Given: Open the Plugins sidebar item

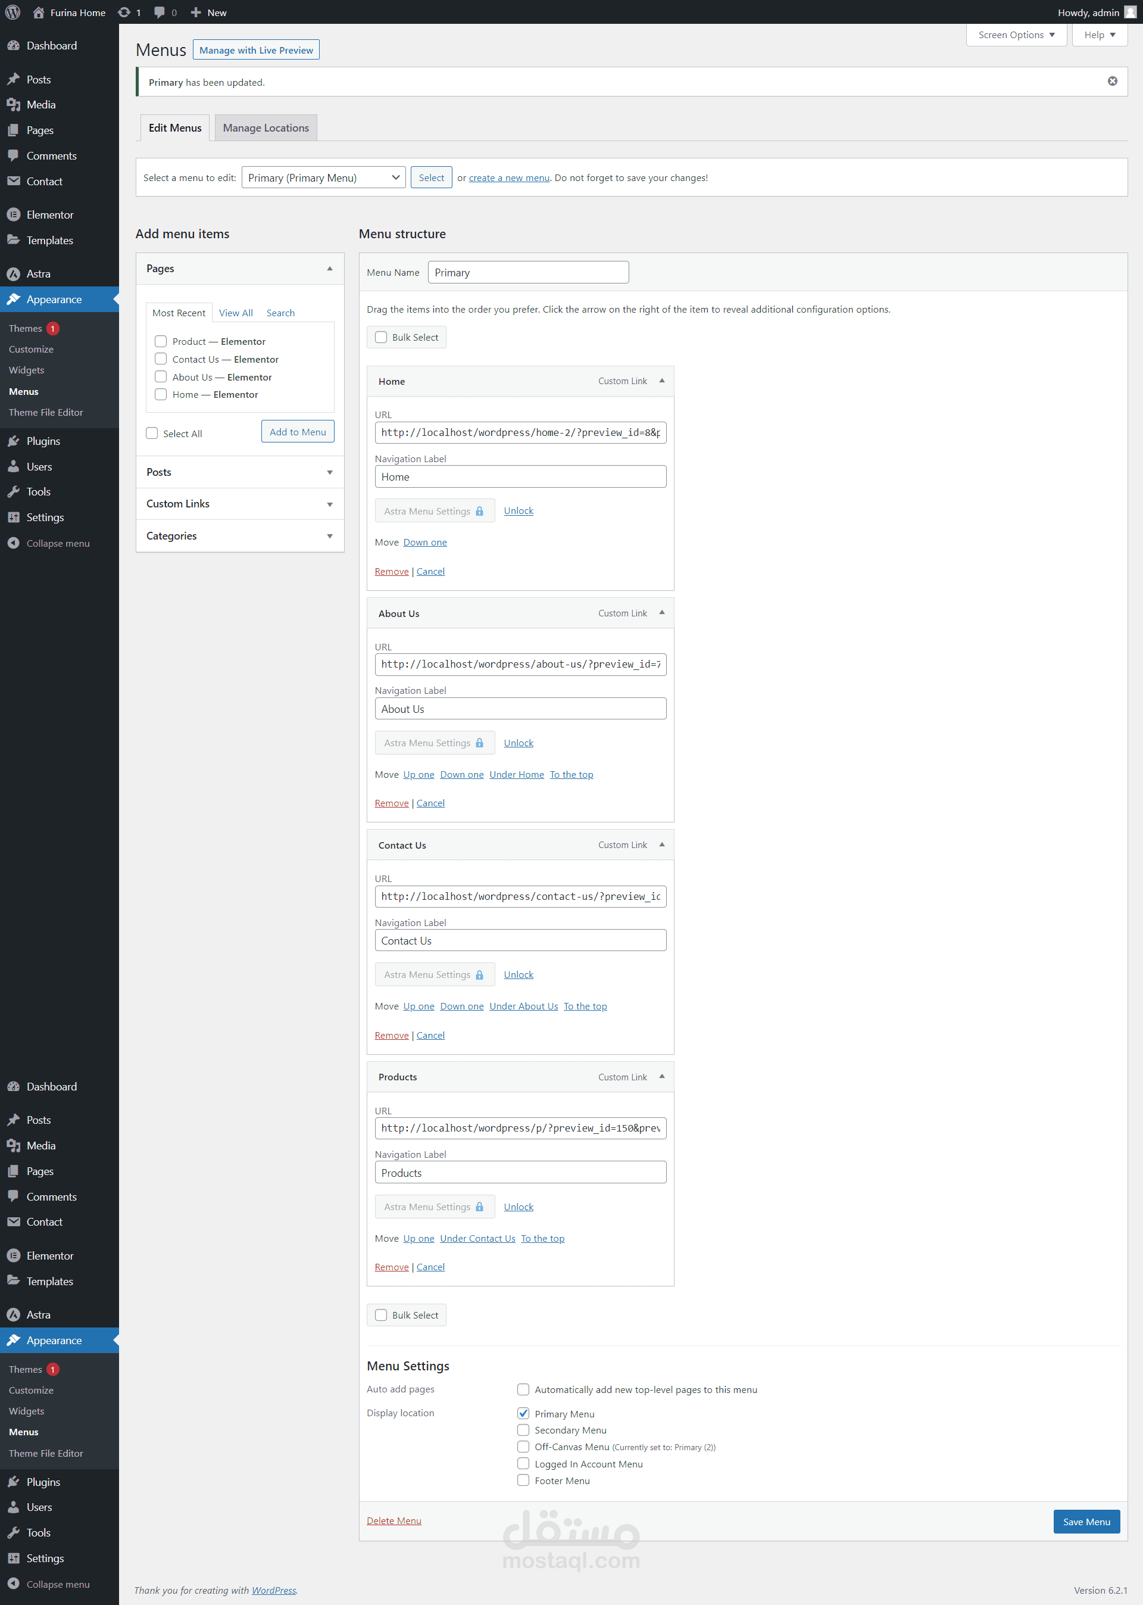Looking at the screenshot, I should (x=43, y=441).
